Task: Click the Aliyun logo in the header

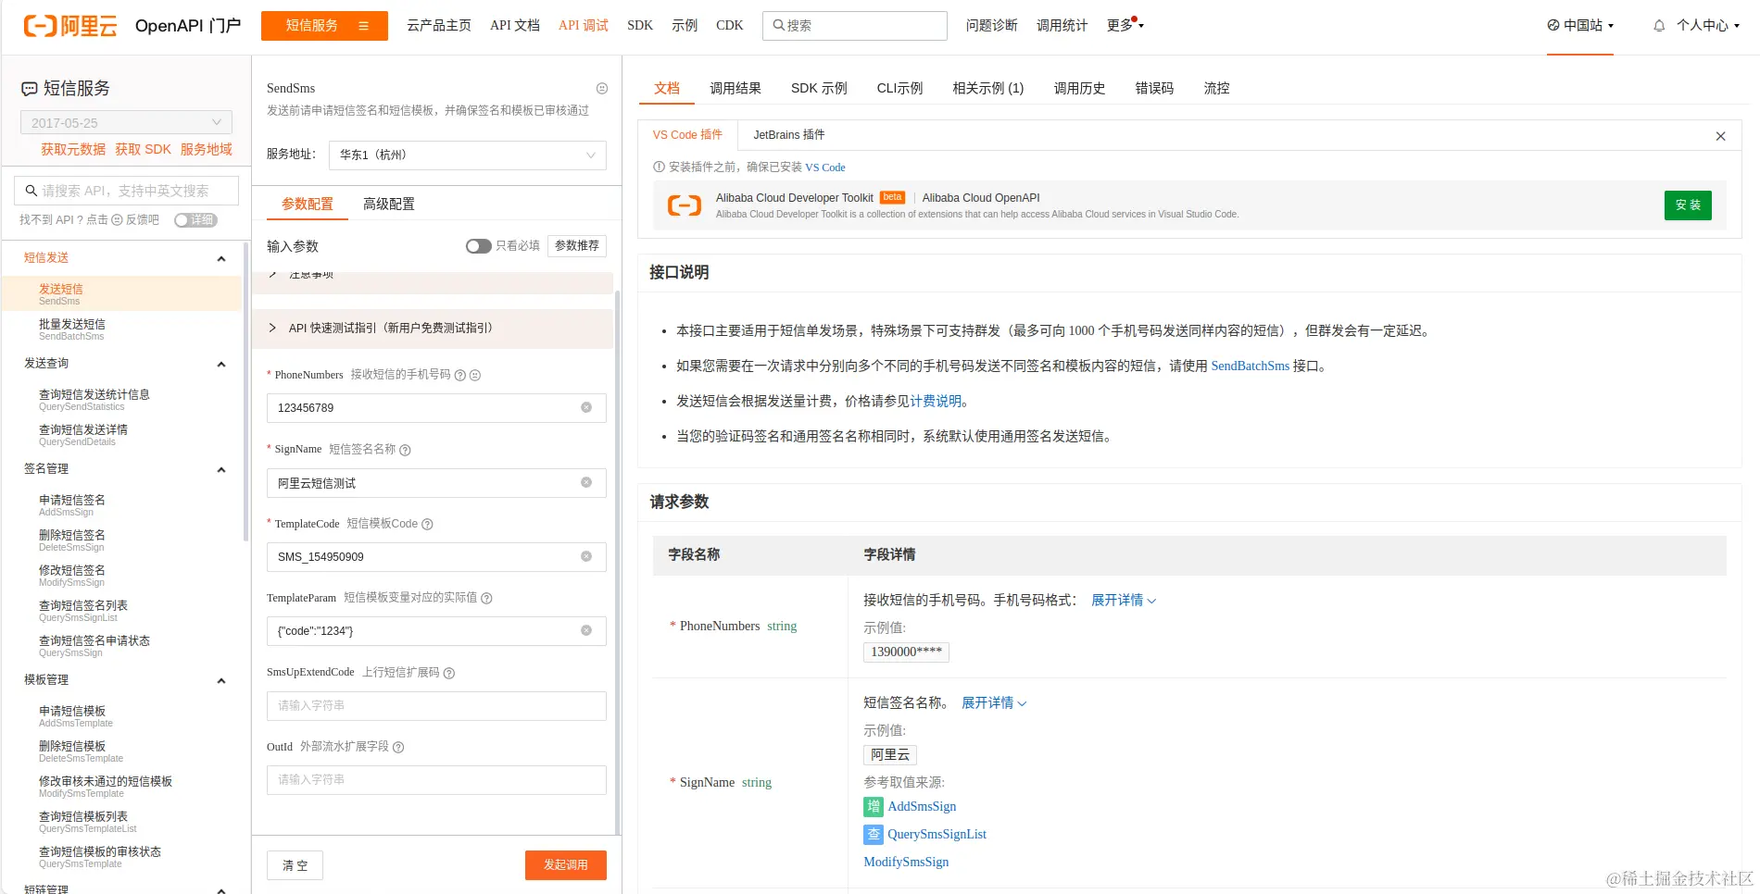Action: coord(70,26)
